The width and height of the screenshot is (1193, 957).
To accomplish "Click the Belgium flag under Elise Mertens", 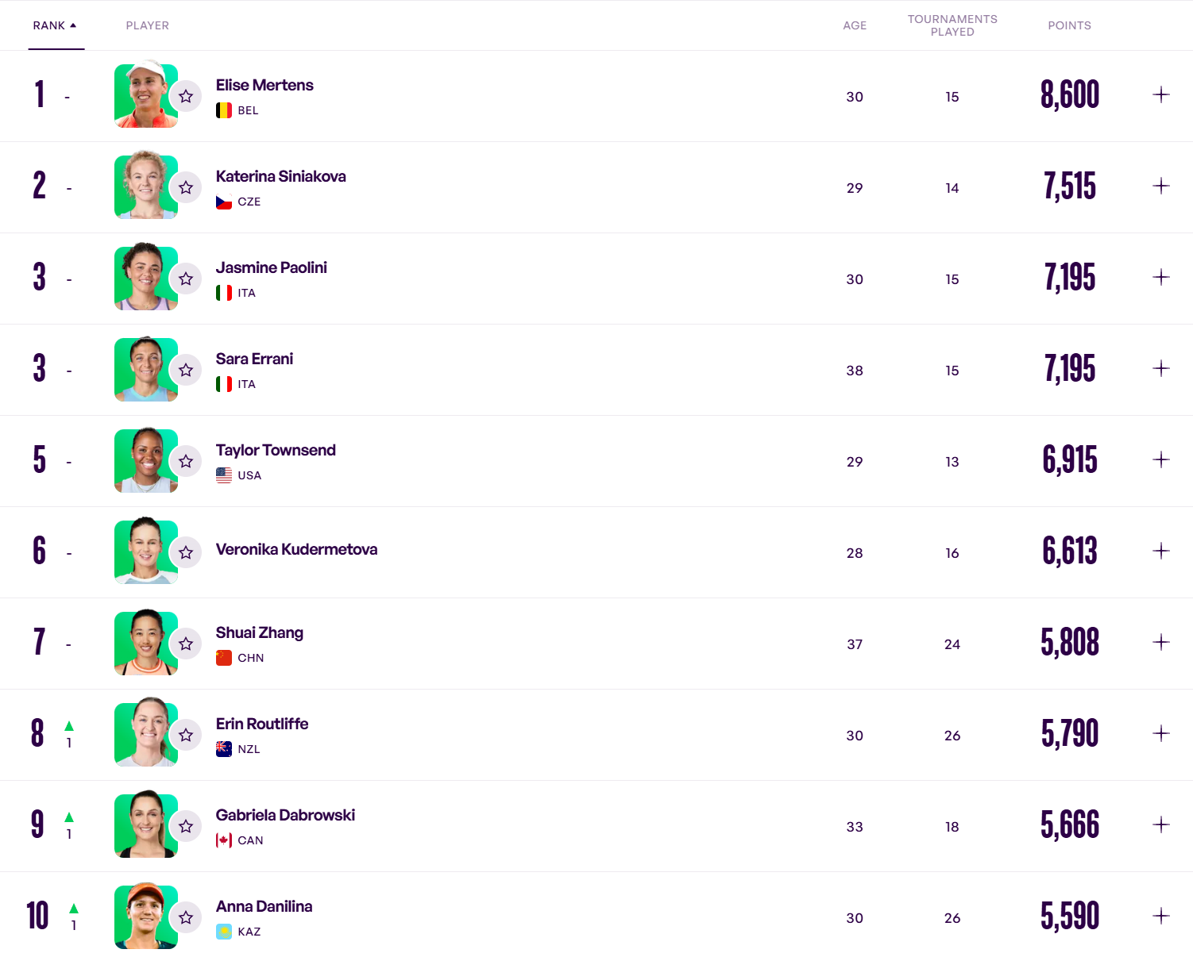I will click(x=224, y=110).
